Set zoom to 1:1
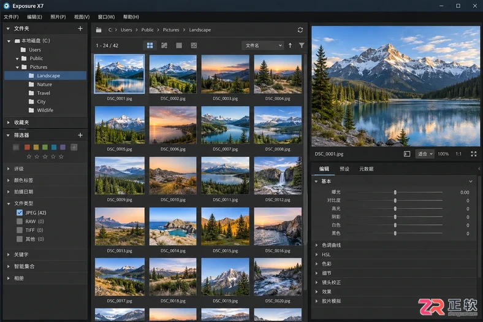The height and width of the screenshot is (322, 483). coord(458,154)
